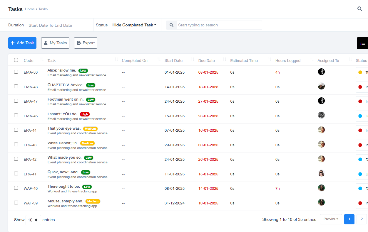Click the Start typing to search field

(219, 25)
